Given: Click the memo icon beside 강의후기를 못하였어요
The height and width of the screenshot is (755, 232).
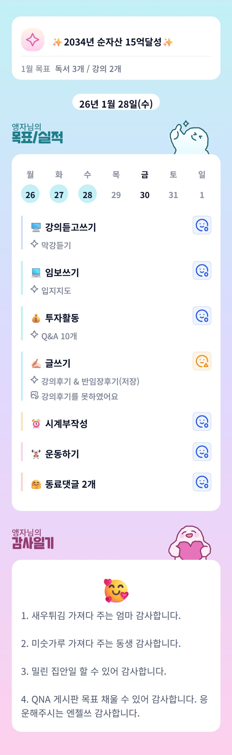Looking at the screenshot, I should point(35,395).
